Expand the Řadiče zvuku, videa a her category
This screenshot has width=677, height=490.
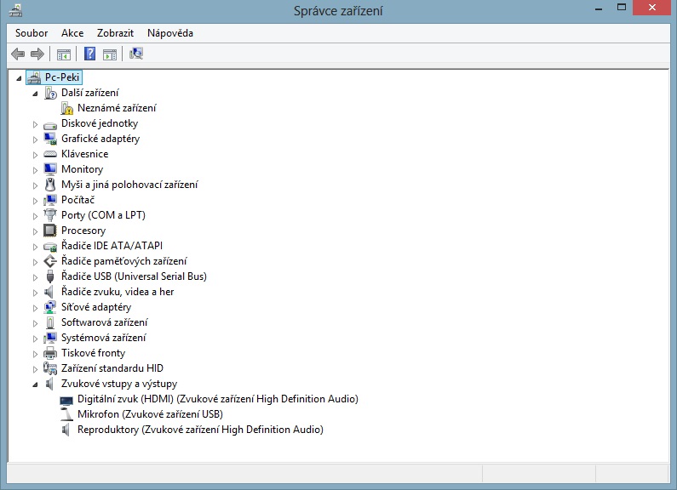pos(35,293)
